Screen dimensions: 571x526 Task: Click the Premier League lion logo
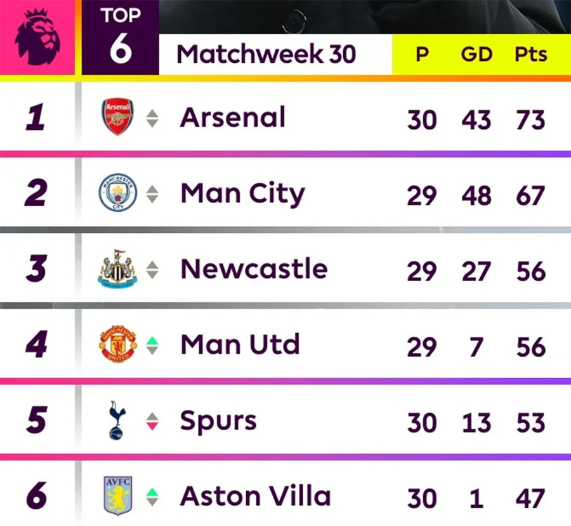pyautogui.click(x=37, y=37)
